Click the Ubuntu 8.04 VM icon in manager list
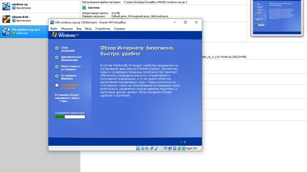The width and height of the screenshot is (307, 172). tap(6, 19)
